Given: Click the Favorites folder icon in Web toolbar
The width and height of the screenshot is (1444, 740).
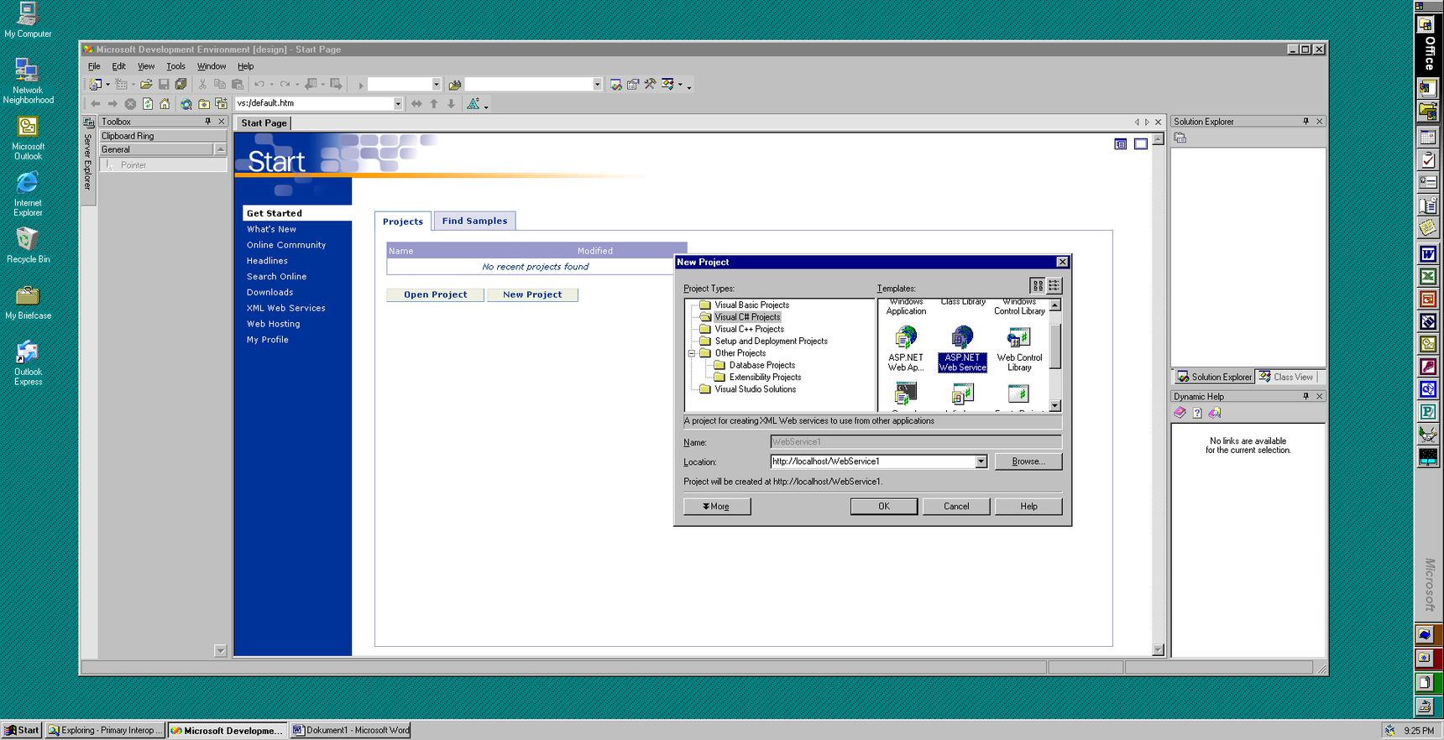Looking at the screenshot, I should pos(204,104).
